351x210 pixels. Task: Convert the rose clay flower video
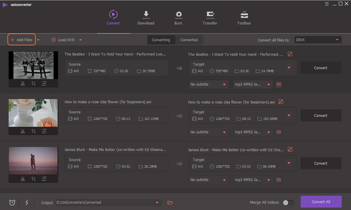click(320, 115)
